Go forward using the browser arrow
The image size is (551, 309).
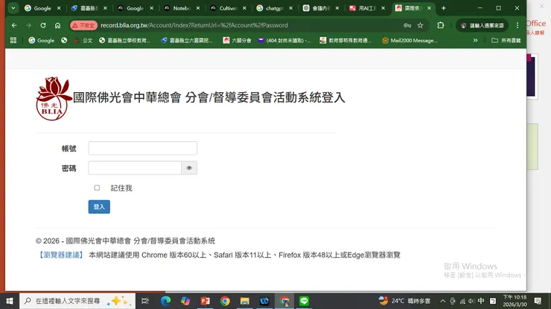(x=28, y=25)
